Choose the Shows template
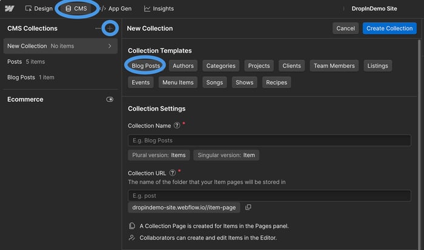Image resolution: width=424 pixels, height=250 pixels. coord(245,82)
